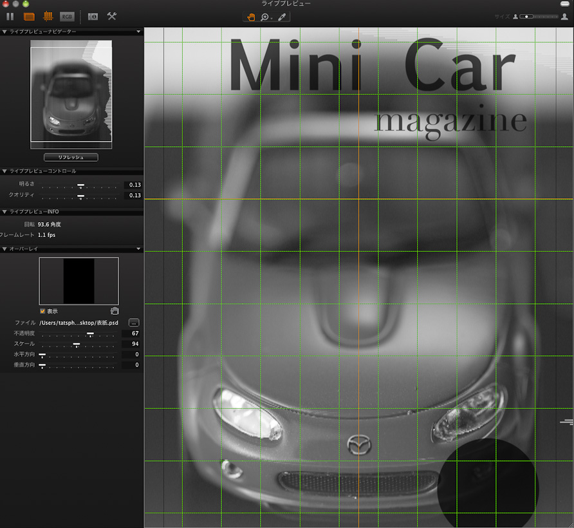Collapse the ライブプレビューINFO section

(x=5, y=211)
